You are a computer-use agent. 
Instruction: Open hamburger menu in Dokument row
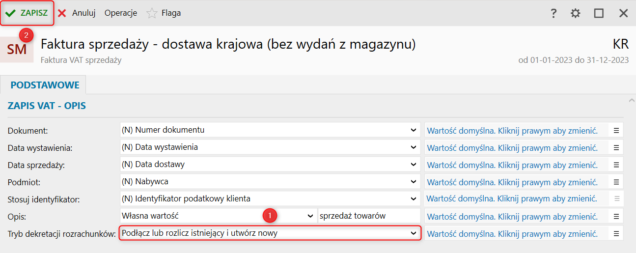616,131
